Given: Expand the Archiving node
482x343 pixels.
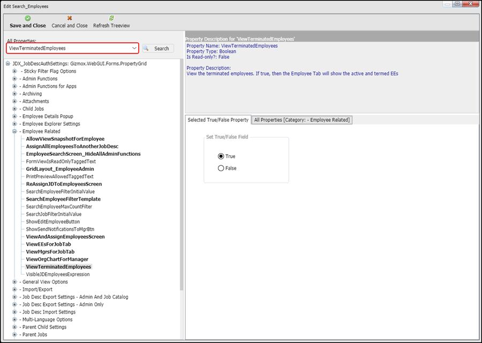Looking at the screenshot, I should tap(14, 94).
